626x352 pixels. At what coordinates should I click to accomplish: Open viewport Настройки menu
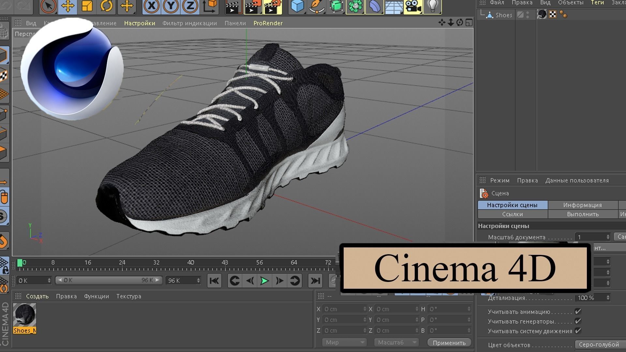[x=140, y=23]
